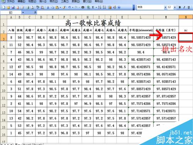
Task: Expand the AutoSum functions arrow
Action: pos(96,7)
